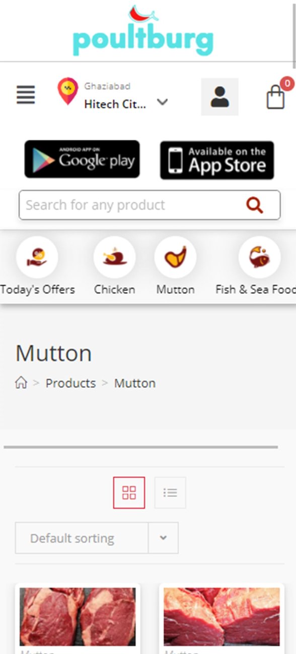Select the Fish & Sea Food icon
Screen dimensions: 296x654
click(x=260, y=257)
